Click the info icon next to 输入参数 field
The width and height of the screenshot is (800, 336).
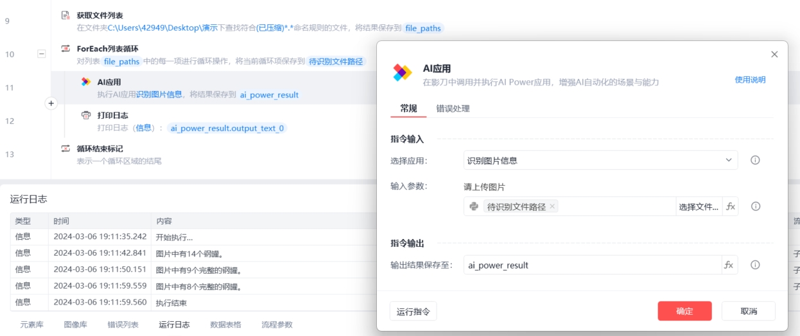tap(755, 206)
